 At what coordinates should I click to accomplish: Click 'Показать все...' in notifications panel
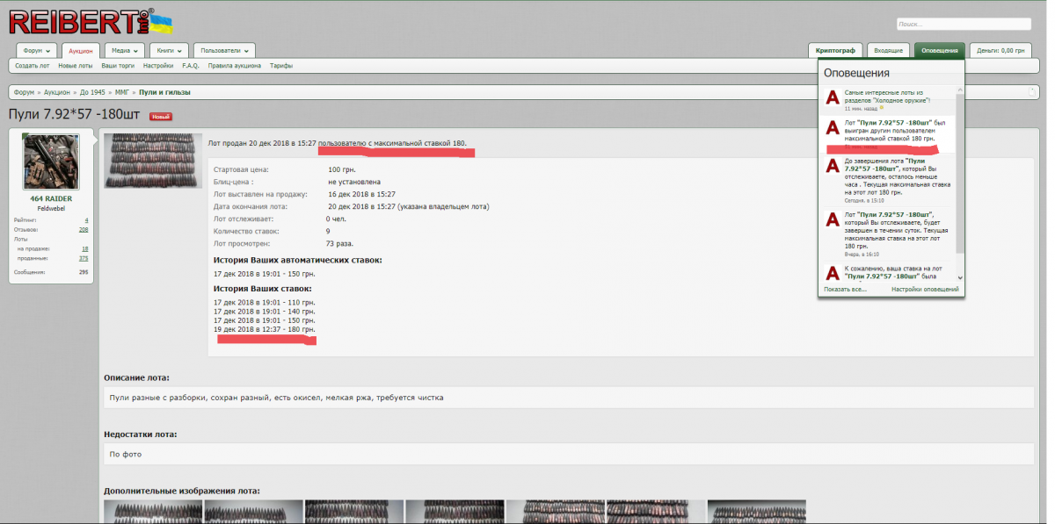point(845,289)
